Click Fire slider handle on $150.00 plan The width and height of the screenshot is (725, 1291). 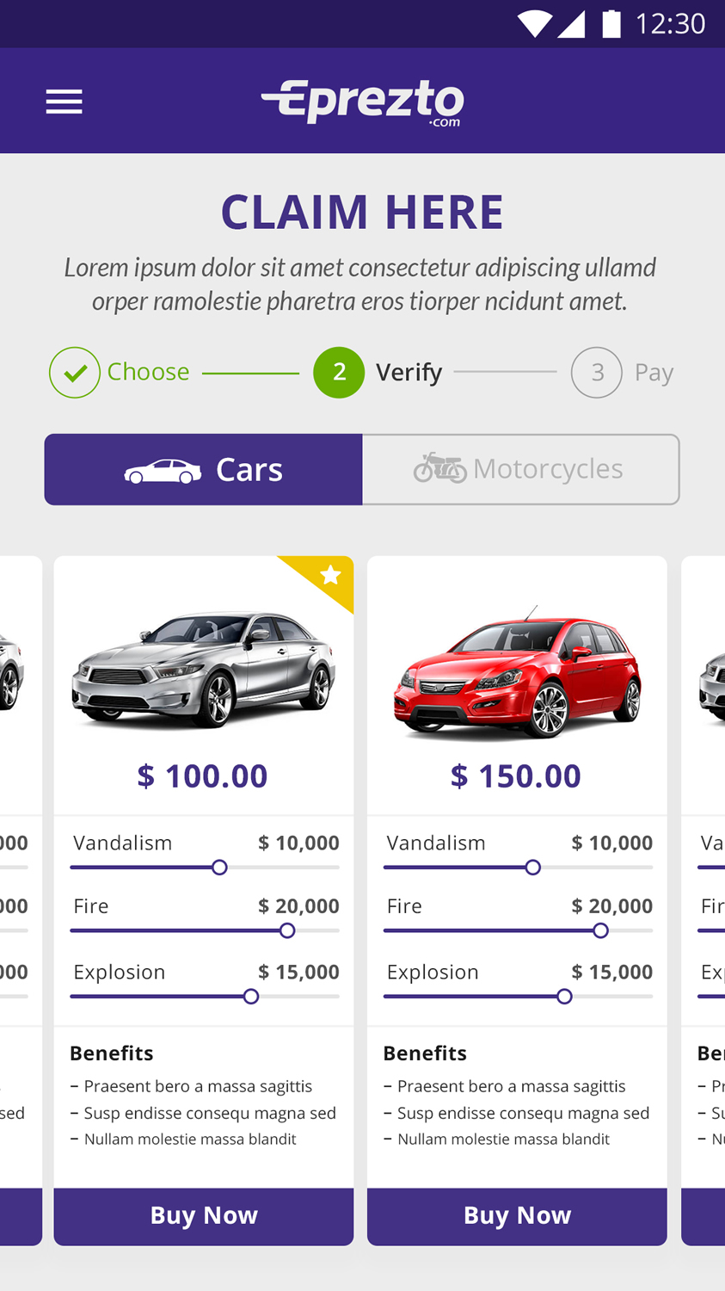coord(600,930)
